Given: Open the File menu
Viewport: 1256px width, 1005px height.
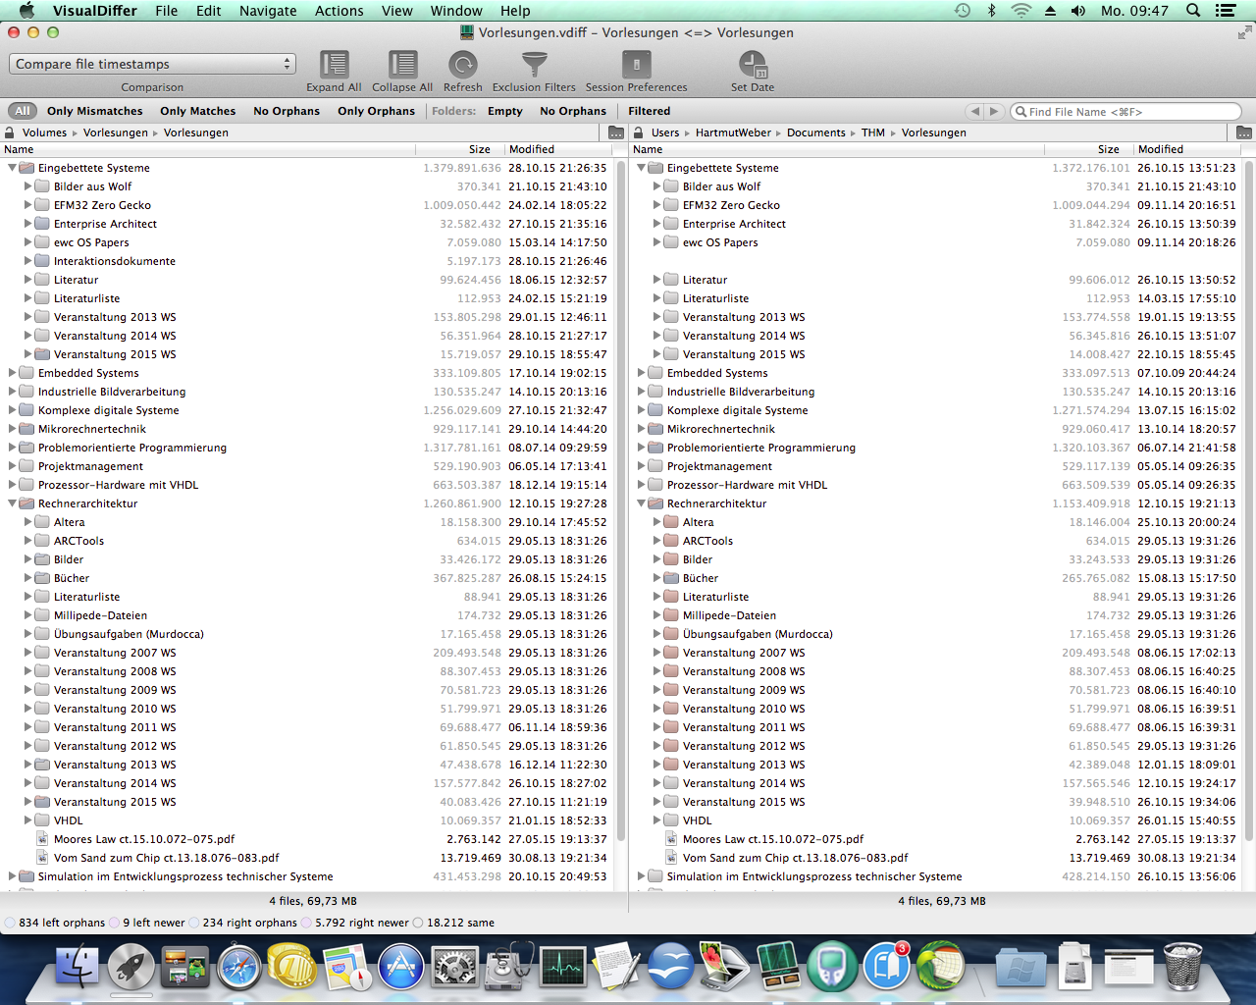Looking at the screenshot, I should (x=166, y=11).
